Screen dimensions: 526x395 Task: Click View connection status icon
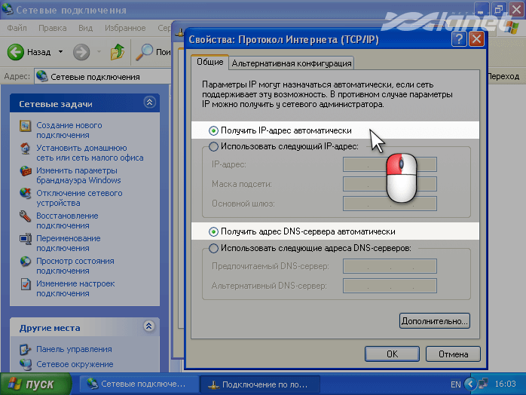click(x=25, y=262)
